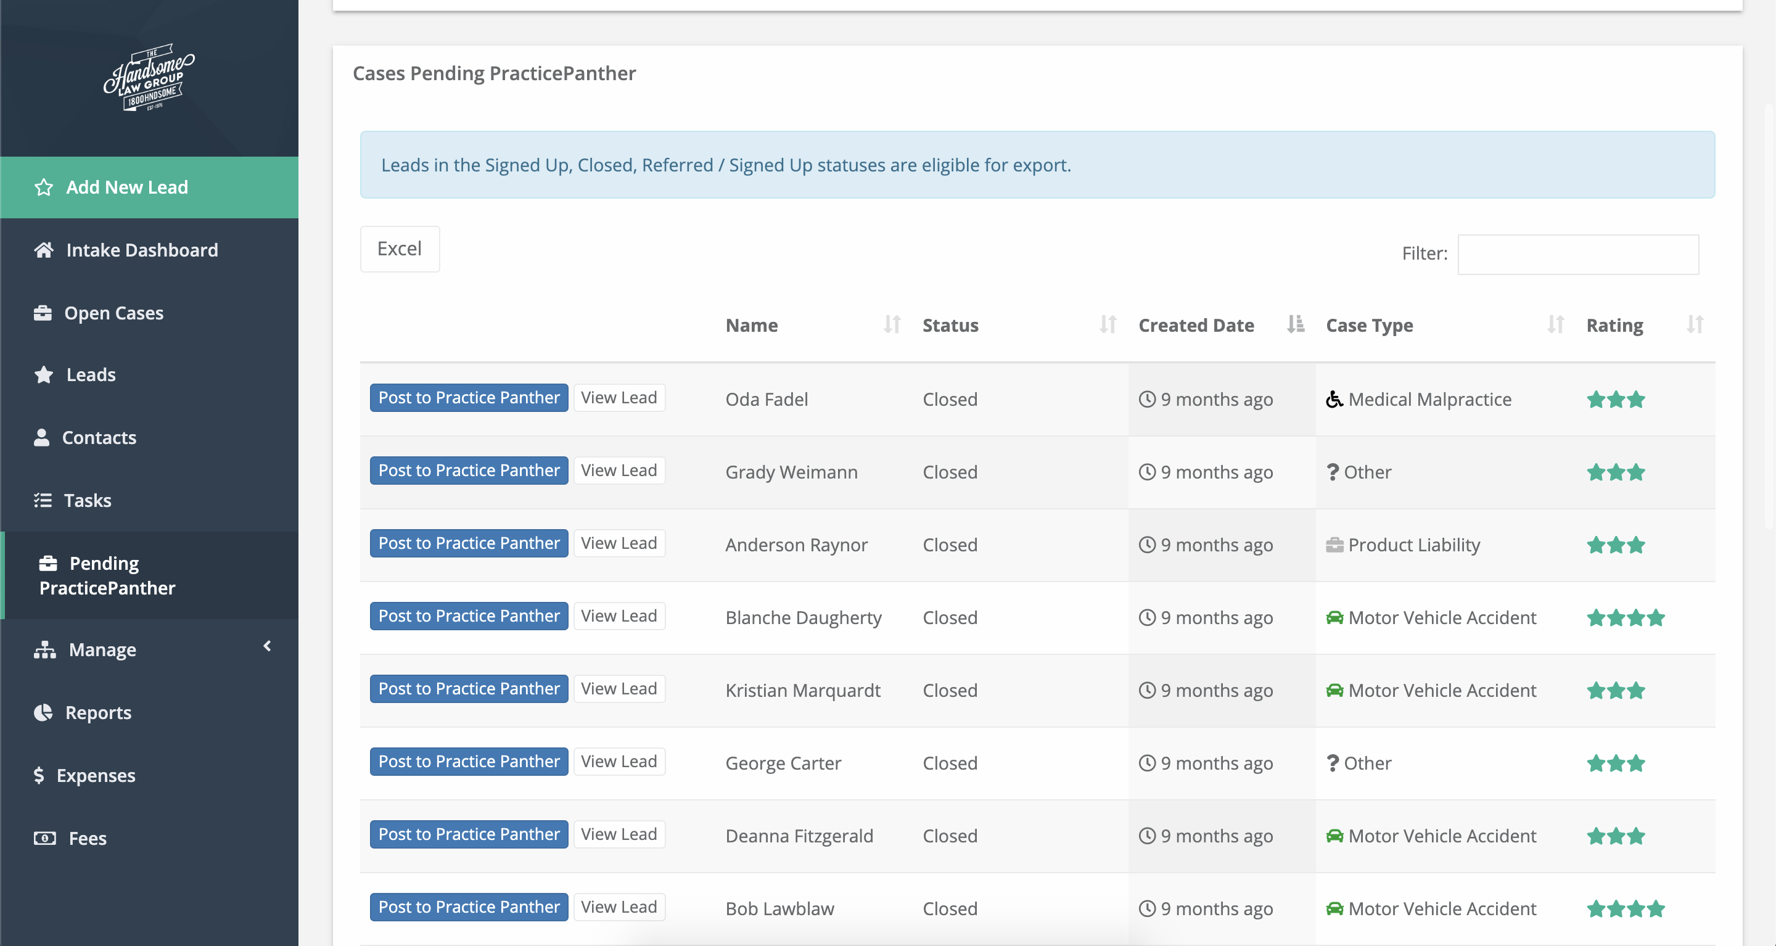View Lead for George Carter

[x=619, y=761]
